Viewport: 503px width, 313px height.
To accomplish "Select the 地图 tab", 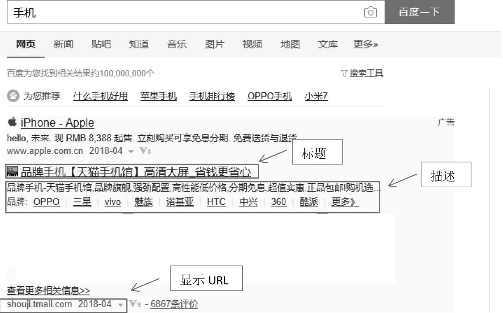I will [290, 44].
